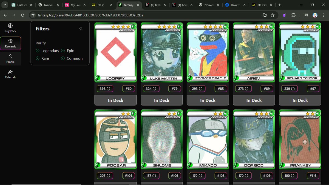The image size is (329, 185).
Task: Click the 293 score badge under Zoomer Oracle
Action: point(197,89)
